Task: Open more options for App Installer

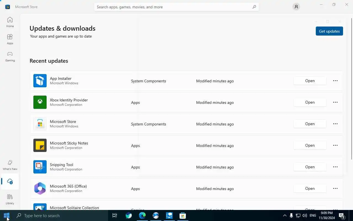Action: [335, 81]
